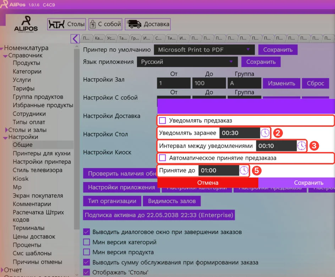Switch to С собой takeaway mode
Image resolution: width=335 pixels, height=277 pixels.
coord(105,24)
